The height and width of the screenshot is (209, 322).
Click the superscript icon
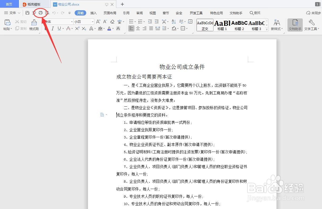point(77,28)
